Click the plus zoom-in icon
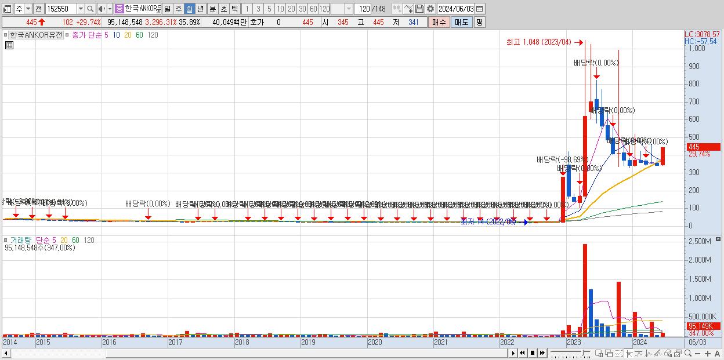Image resolution: width=724 pixels, height=360 pixels. tap(708, 353)
